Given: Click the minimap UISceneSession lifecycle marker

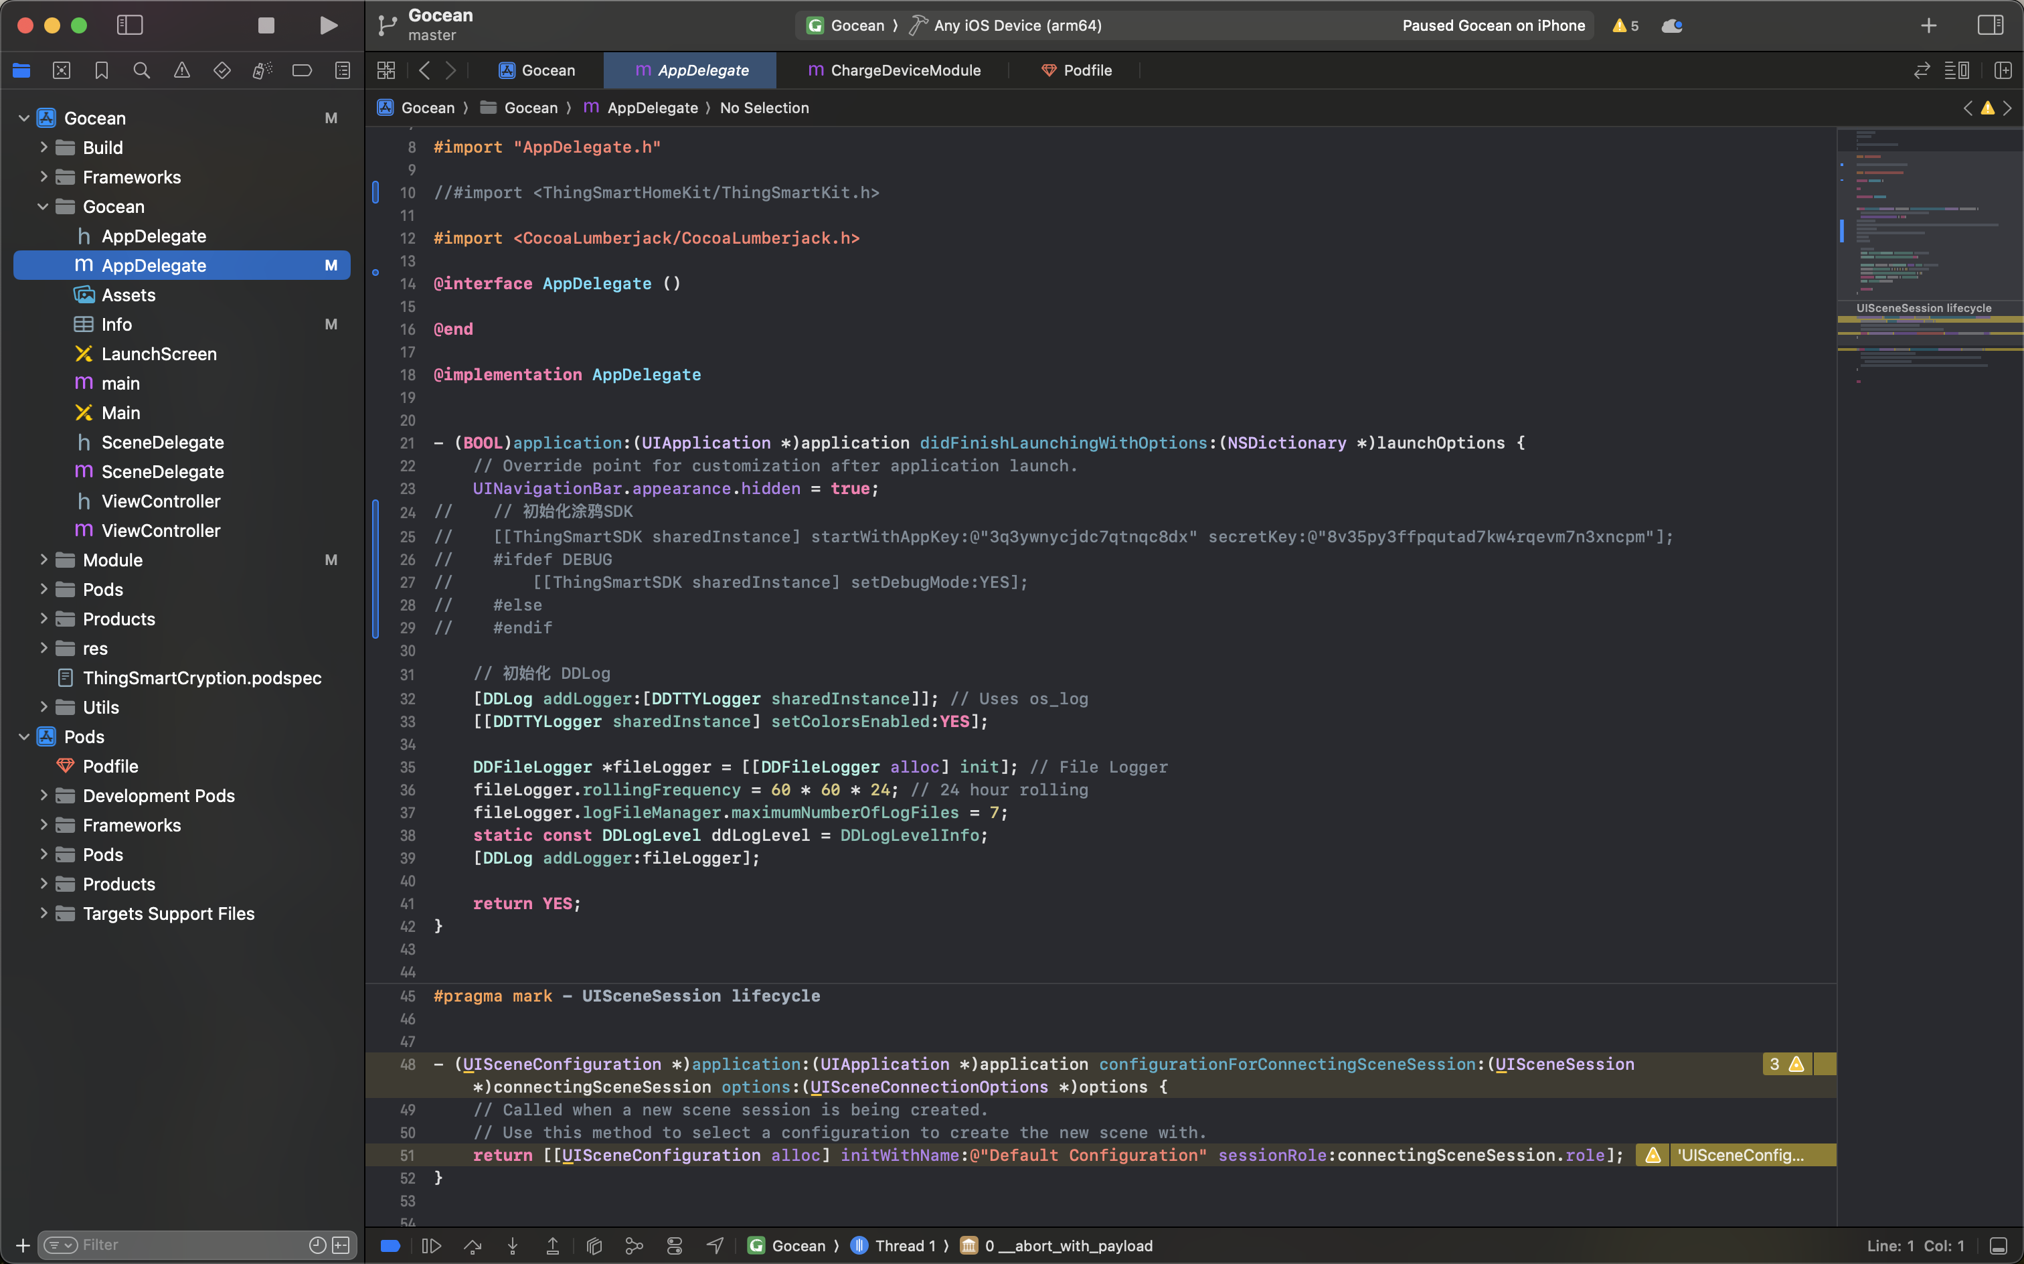Looking at the screenshot, I should coord(1924,309).
